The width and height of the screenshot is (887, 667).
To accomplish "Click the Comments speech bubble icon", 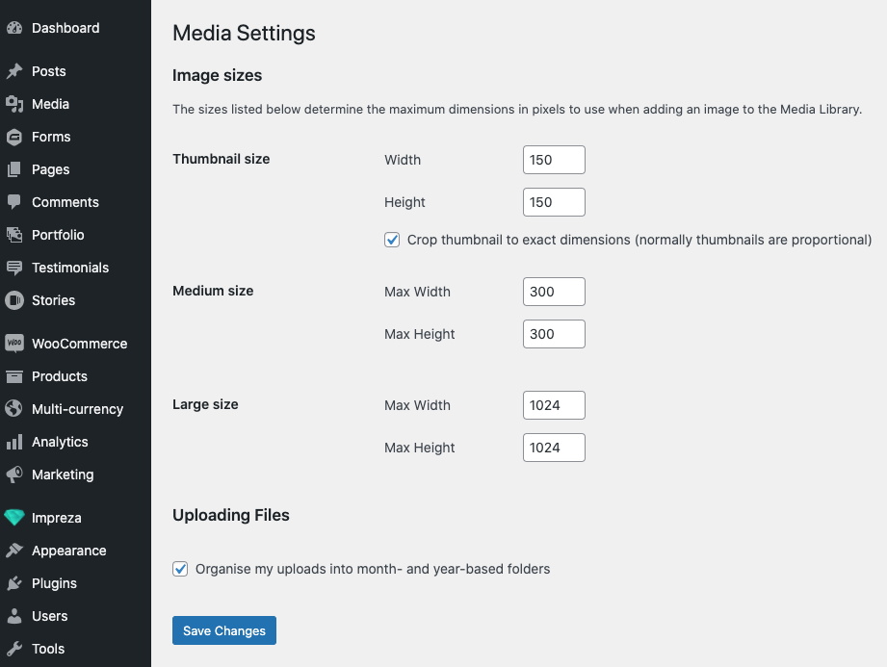I will pyautogui.click(x=14, y=202).
